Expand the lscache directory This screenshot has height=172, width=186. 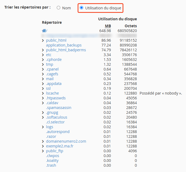[43, 93]
